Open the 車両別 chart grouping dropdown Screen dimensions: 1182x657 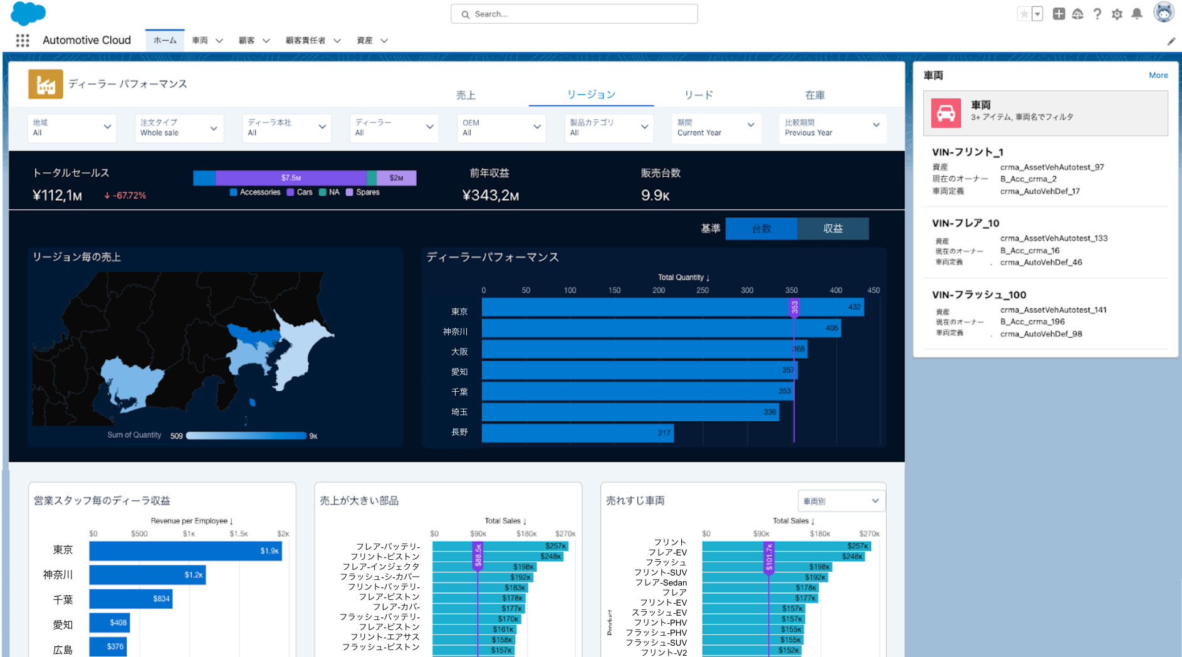pos(841,501)
